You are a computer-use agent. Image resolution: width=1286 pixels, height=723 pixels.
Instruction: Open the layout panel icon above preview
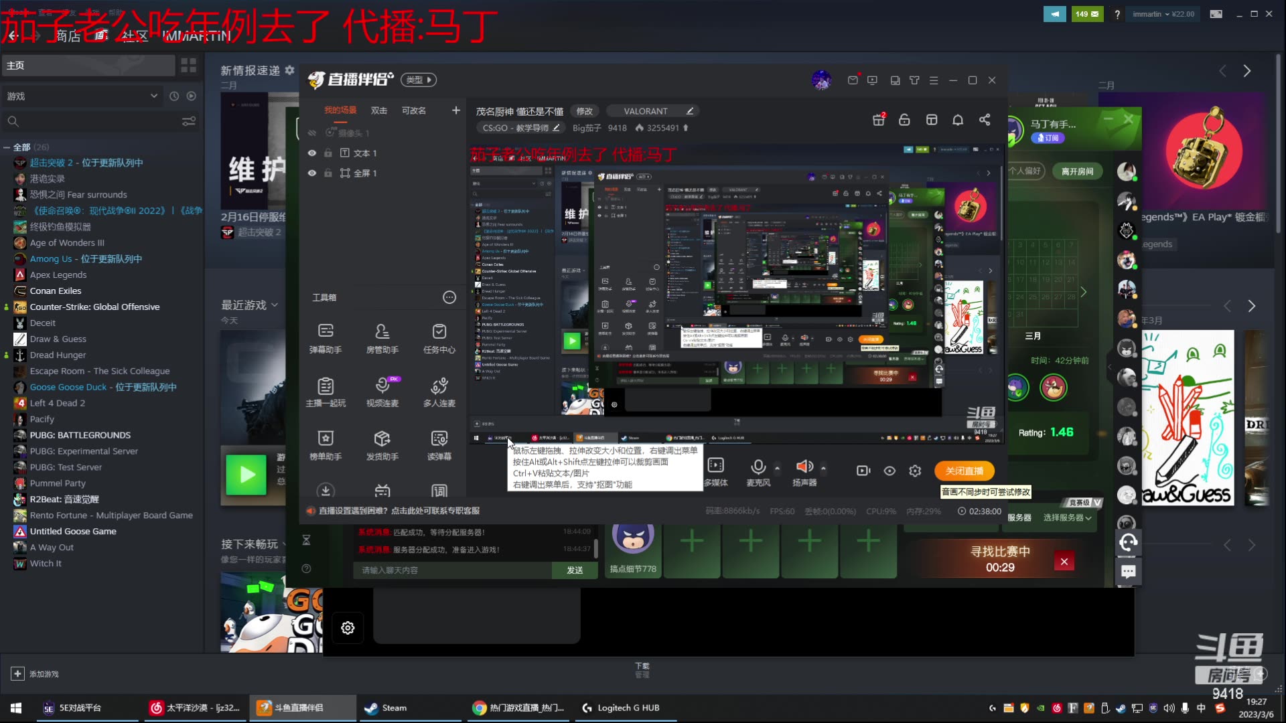pos(932,120)
